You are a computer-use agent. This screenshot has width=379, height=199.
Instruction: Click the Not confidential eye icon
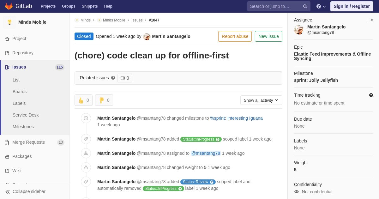(x=296, y=192)
